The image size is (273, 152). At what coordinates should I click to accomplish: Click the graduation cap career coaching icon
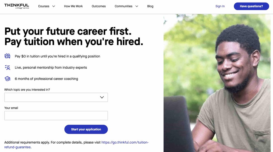click(7, 79)
